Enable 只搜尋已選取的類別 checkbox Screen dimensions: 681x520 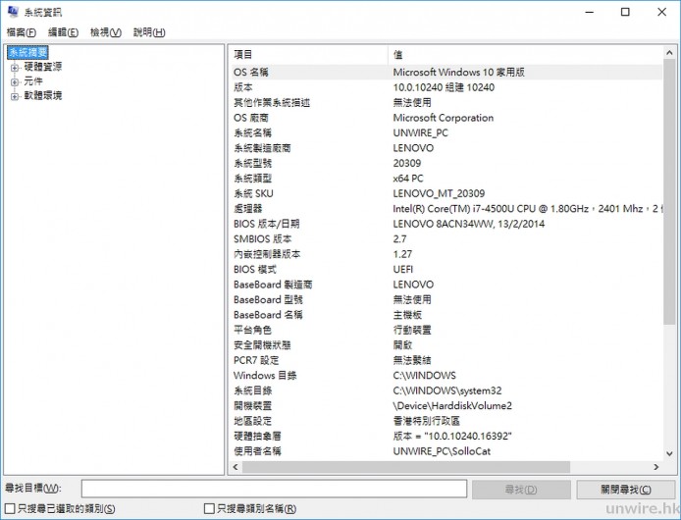(10, 508)
